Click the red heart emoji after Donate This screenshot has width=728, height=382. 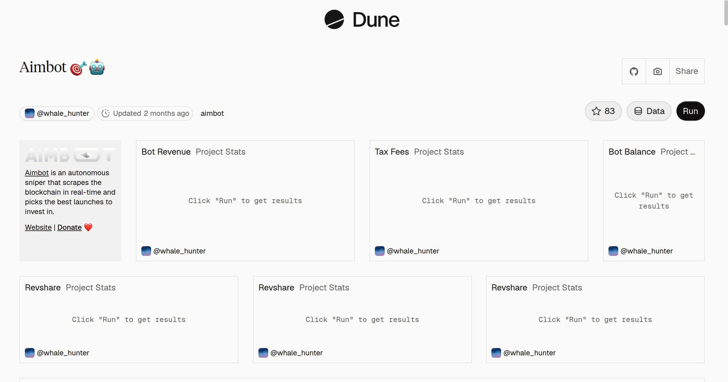[x=88, y=227]
